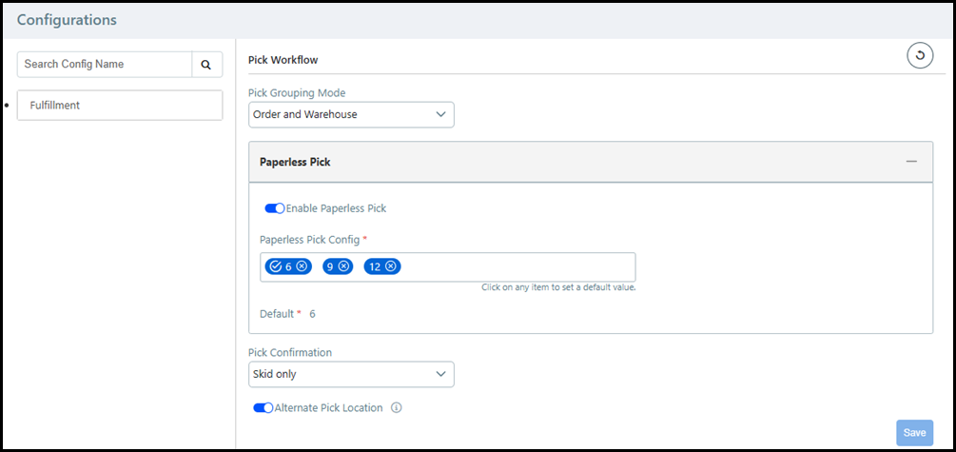Focus the Search Config Name field
This screenshot has height=452, width=956.
click(x=105, y=65)
